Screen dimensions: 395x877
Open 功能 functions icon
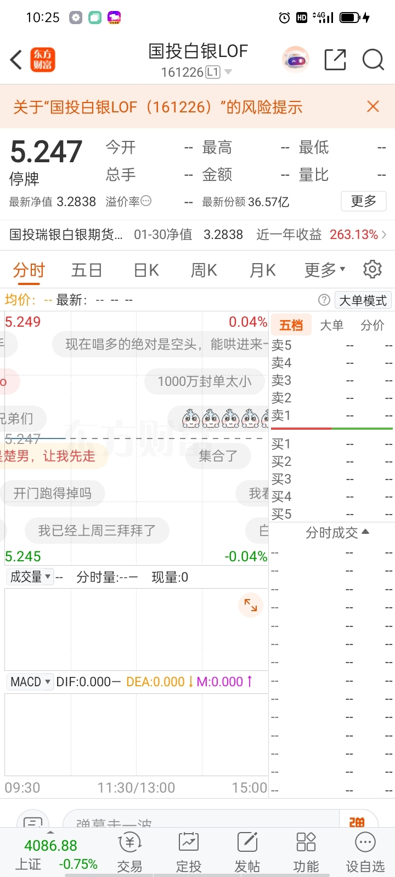[x=306, y=852]
